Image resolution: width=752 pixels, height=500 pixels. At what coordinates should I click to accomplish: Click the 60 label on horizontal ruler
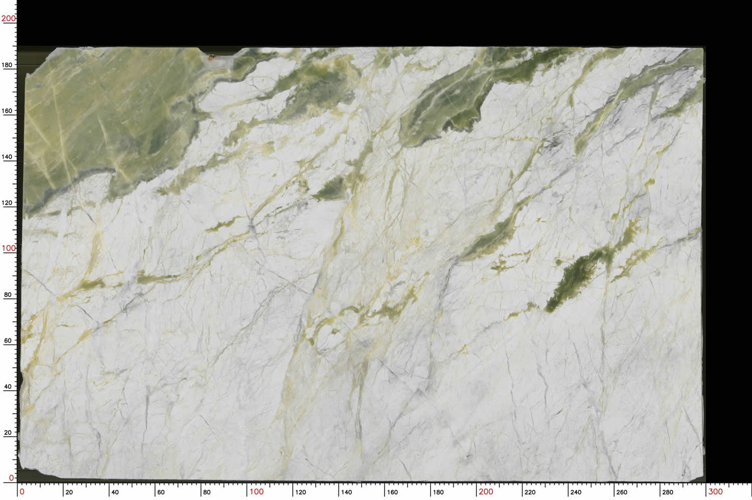pyautogui.click(x=161, y=492)
